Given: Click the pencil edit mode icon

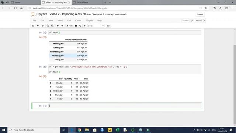Looking at the screenshot, I should (x=192, y=21).
